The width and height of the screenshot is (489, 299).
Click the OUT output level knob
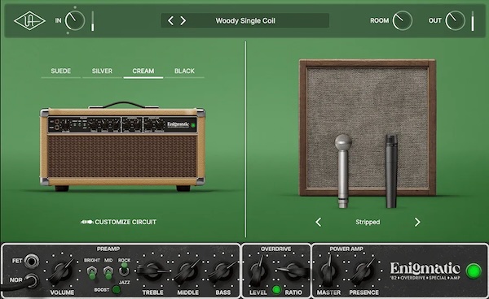click(x=455, y=20)
